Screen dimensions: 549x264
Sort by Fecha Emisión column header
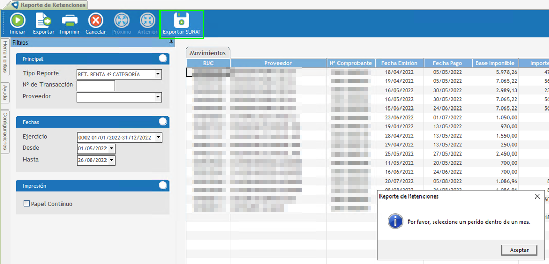pos(399,63)
